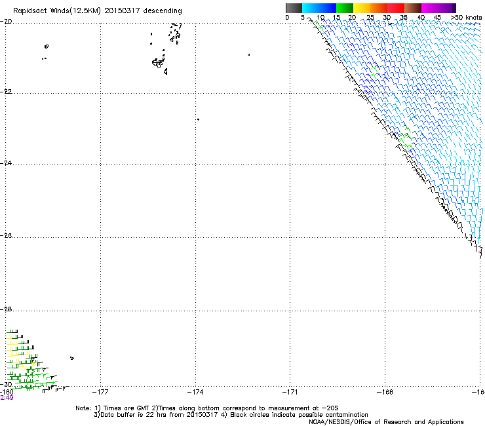Click the green and yellow wind barbs cluster near -30 latitude
This screenshot has height=426, width=485.
[31, 360]
